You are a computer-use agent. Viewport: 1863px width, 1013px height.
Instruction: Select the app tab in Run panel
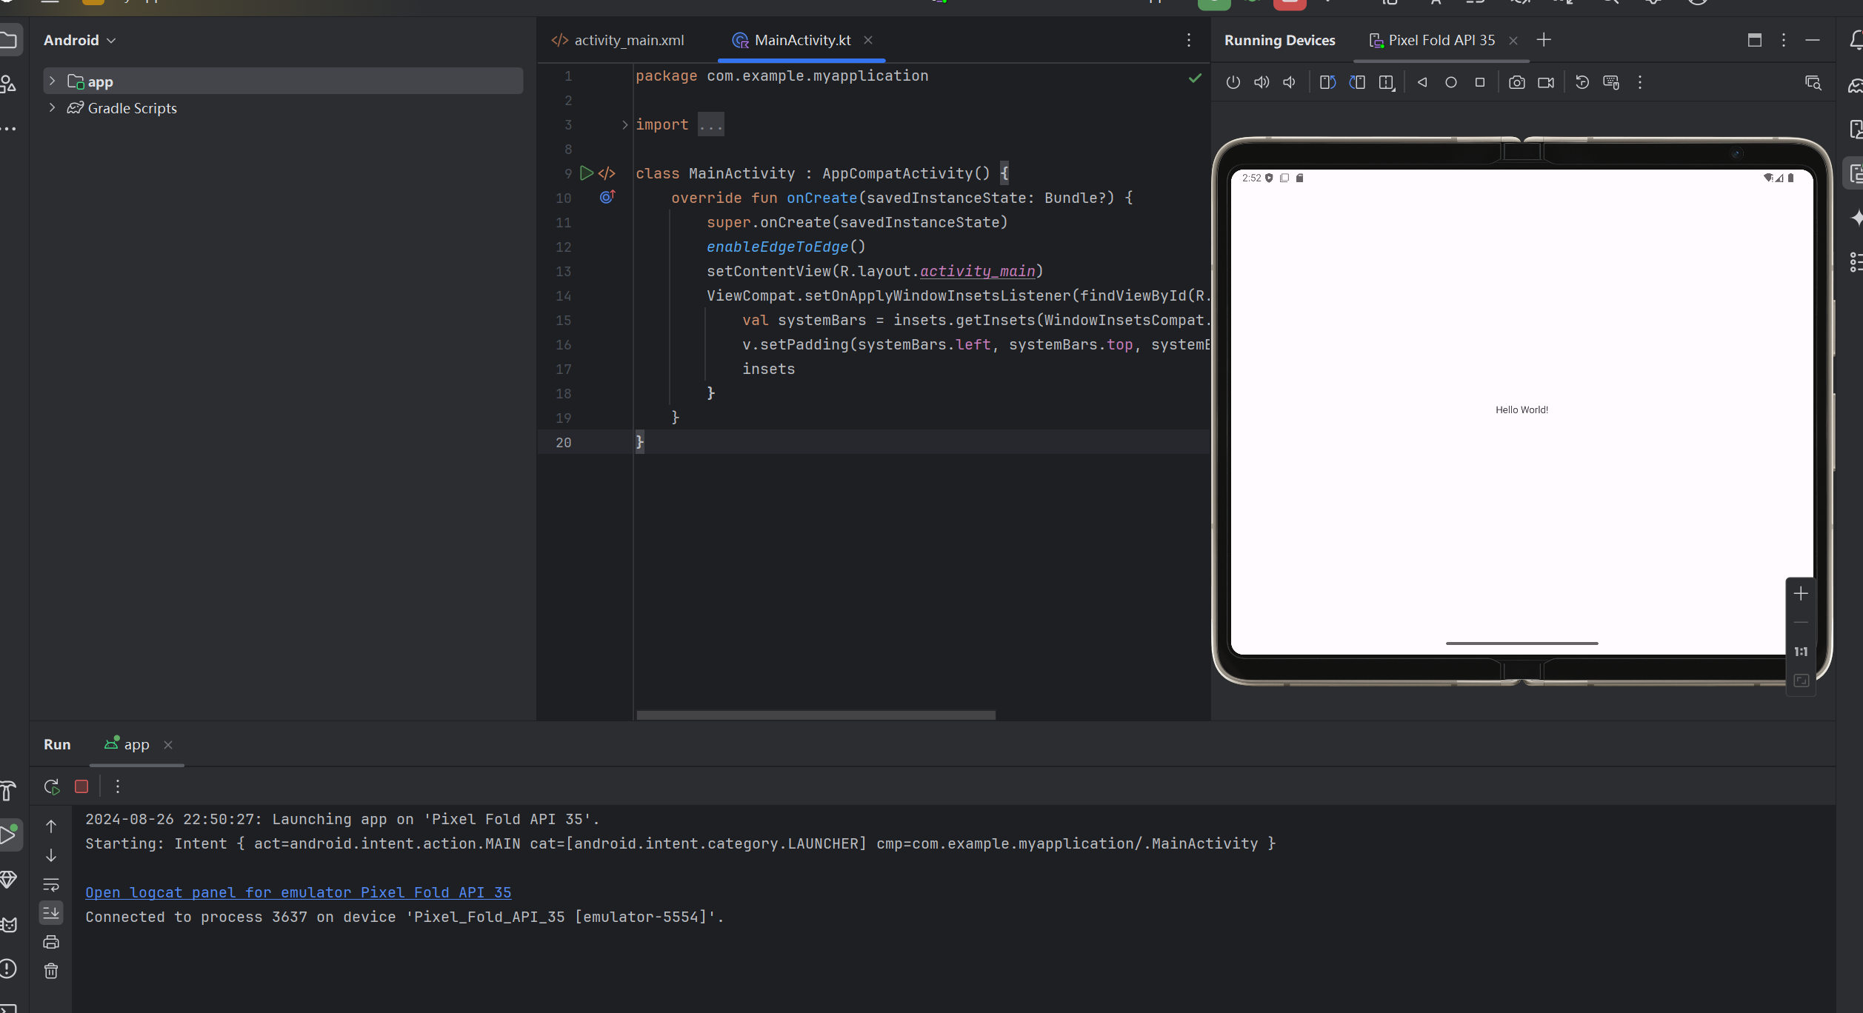(136, 744)
